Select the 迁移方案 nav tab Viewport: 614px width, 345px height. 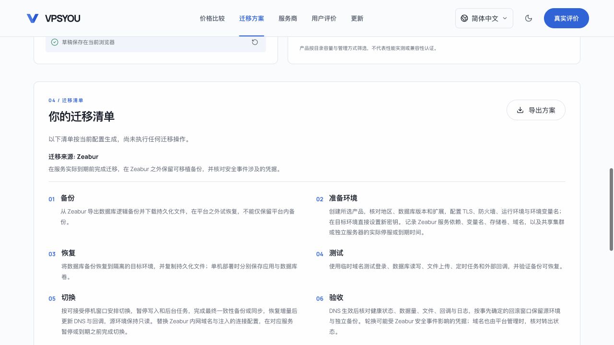[x=251, y=18]
